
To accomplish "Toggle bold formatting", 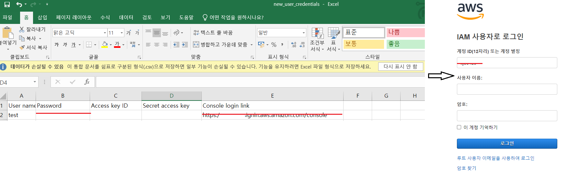I will point(57,45).
